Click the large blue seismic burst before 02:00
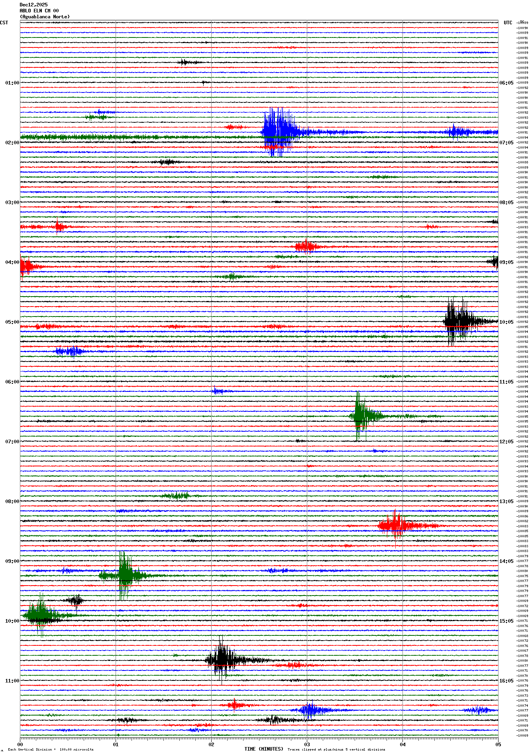Image resolution: width=530 pixels, height=755 pixels. 279,132
